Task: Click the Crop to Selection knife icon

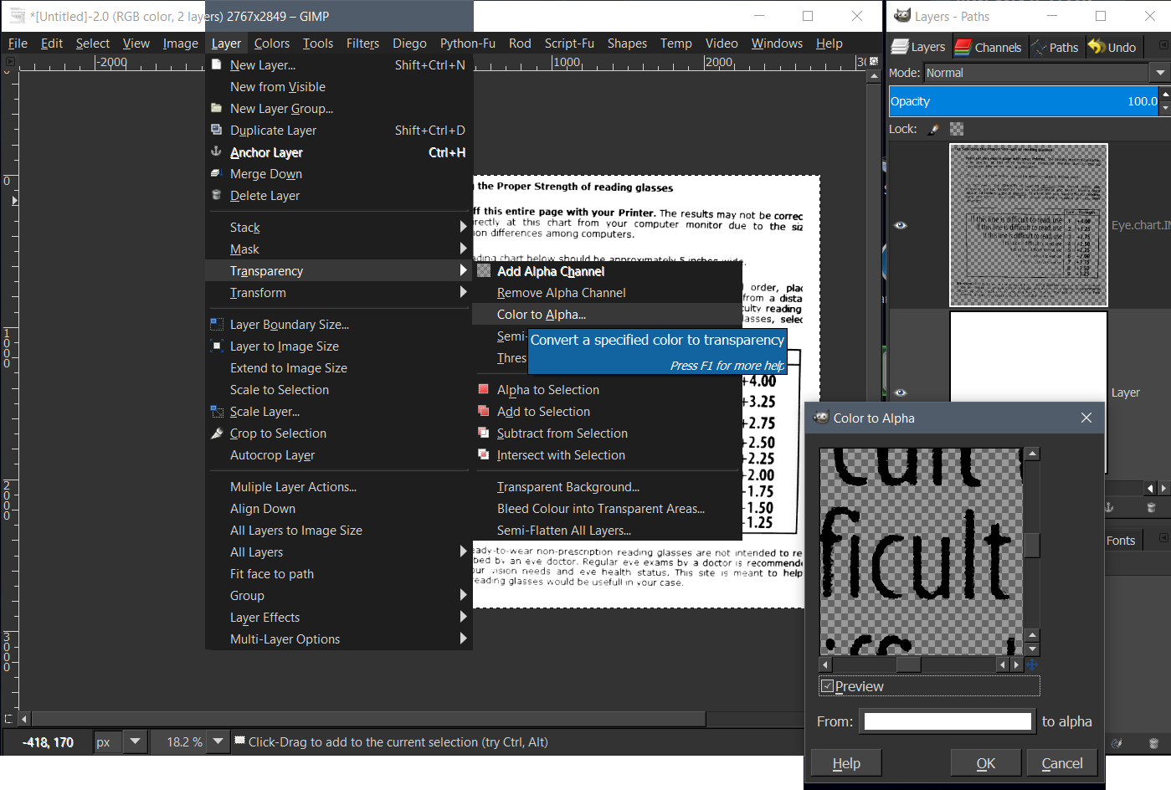Action: pyautogui.click(x=216, y=433)
